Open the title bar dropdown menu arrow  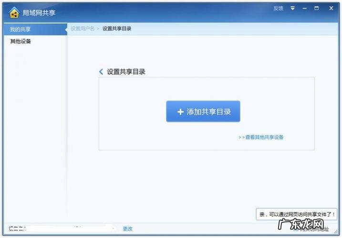[x=293, y=8]
